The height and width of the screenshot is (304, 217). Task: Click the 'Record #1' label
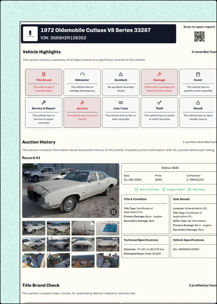(31, 158)
